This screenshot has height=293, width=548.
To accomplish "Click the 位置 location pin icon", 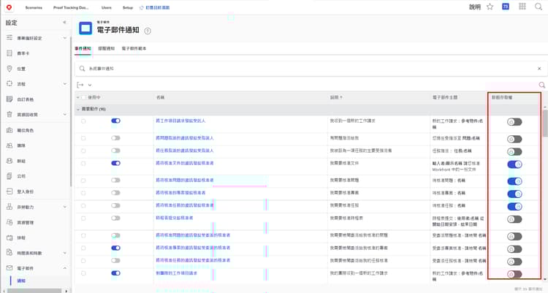I will click(9, 69).
